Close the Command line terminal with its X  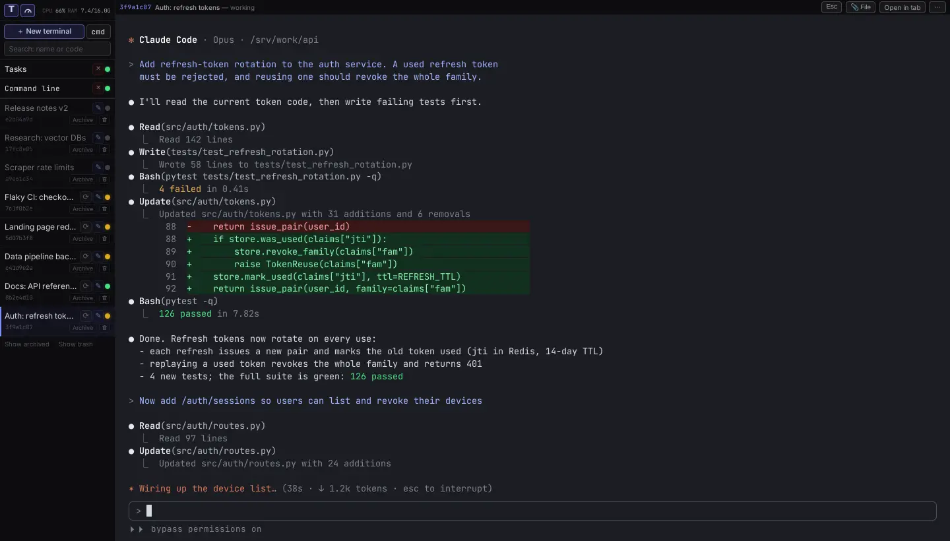pos(98,88)
